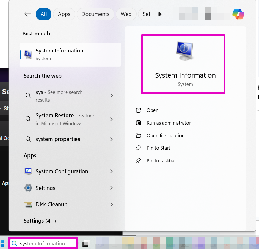Open the Windows Start button
Viewport: 259px width, 250px height.
[x=2, y=243]
